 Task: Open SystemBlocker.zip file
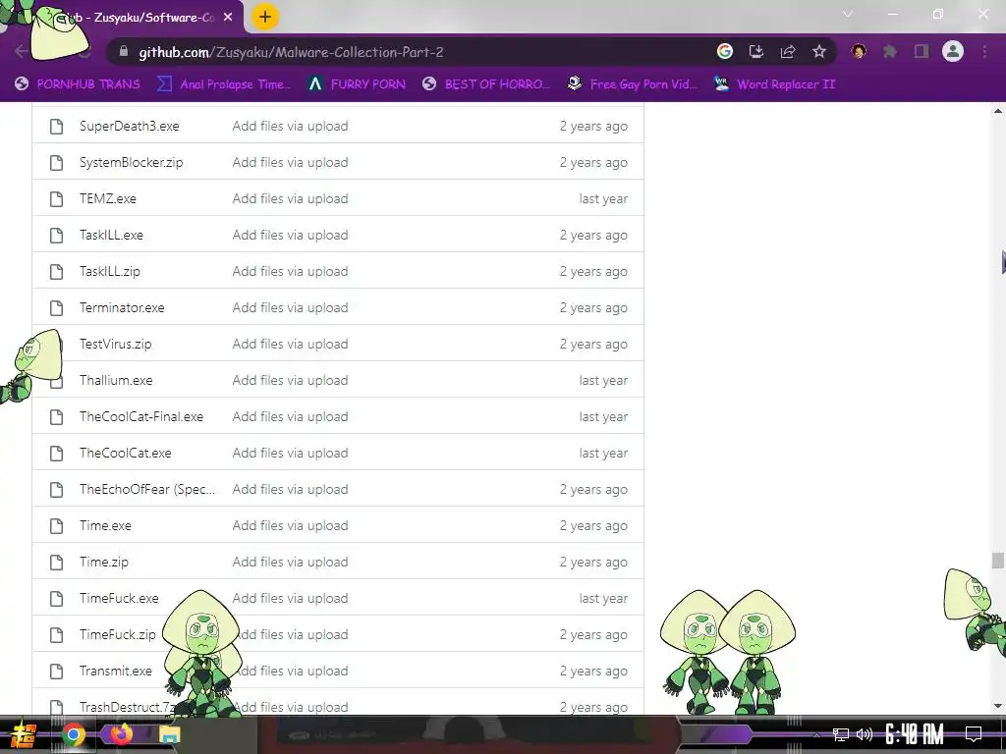click(131, 163)
